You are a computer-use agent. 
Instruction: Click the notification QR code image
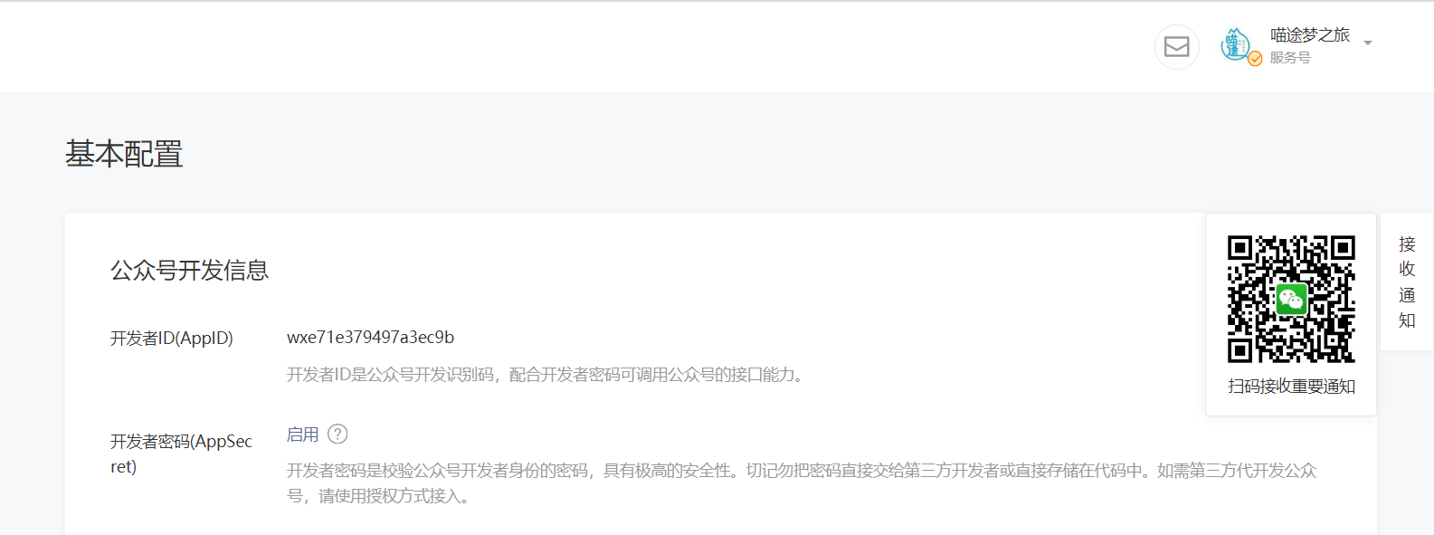click(x=1291, y=300)
